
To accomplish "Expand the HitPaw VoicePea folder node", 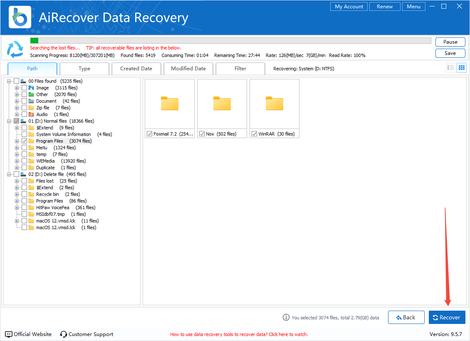I will tap(17, 208).
